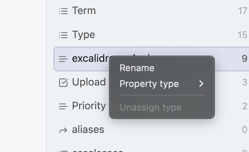Open the Property type submenu

click(x=162, y=84)
